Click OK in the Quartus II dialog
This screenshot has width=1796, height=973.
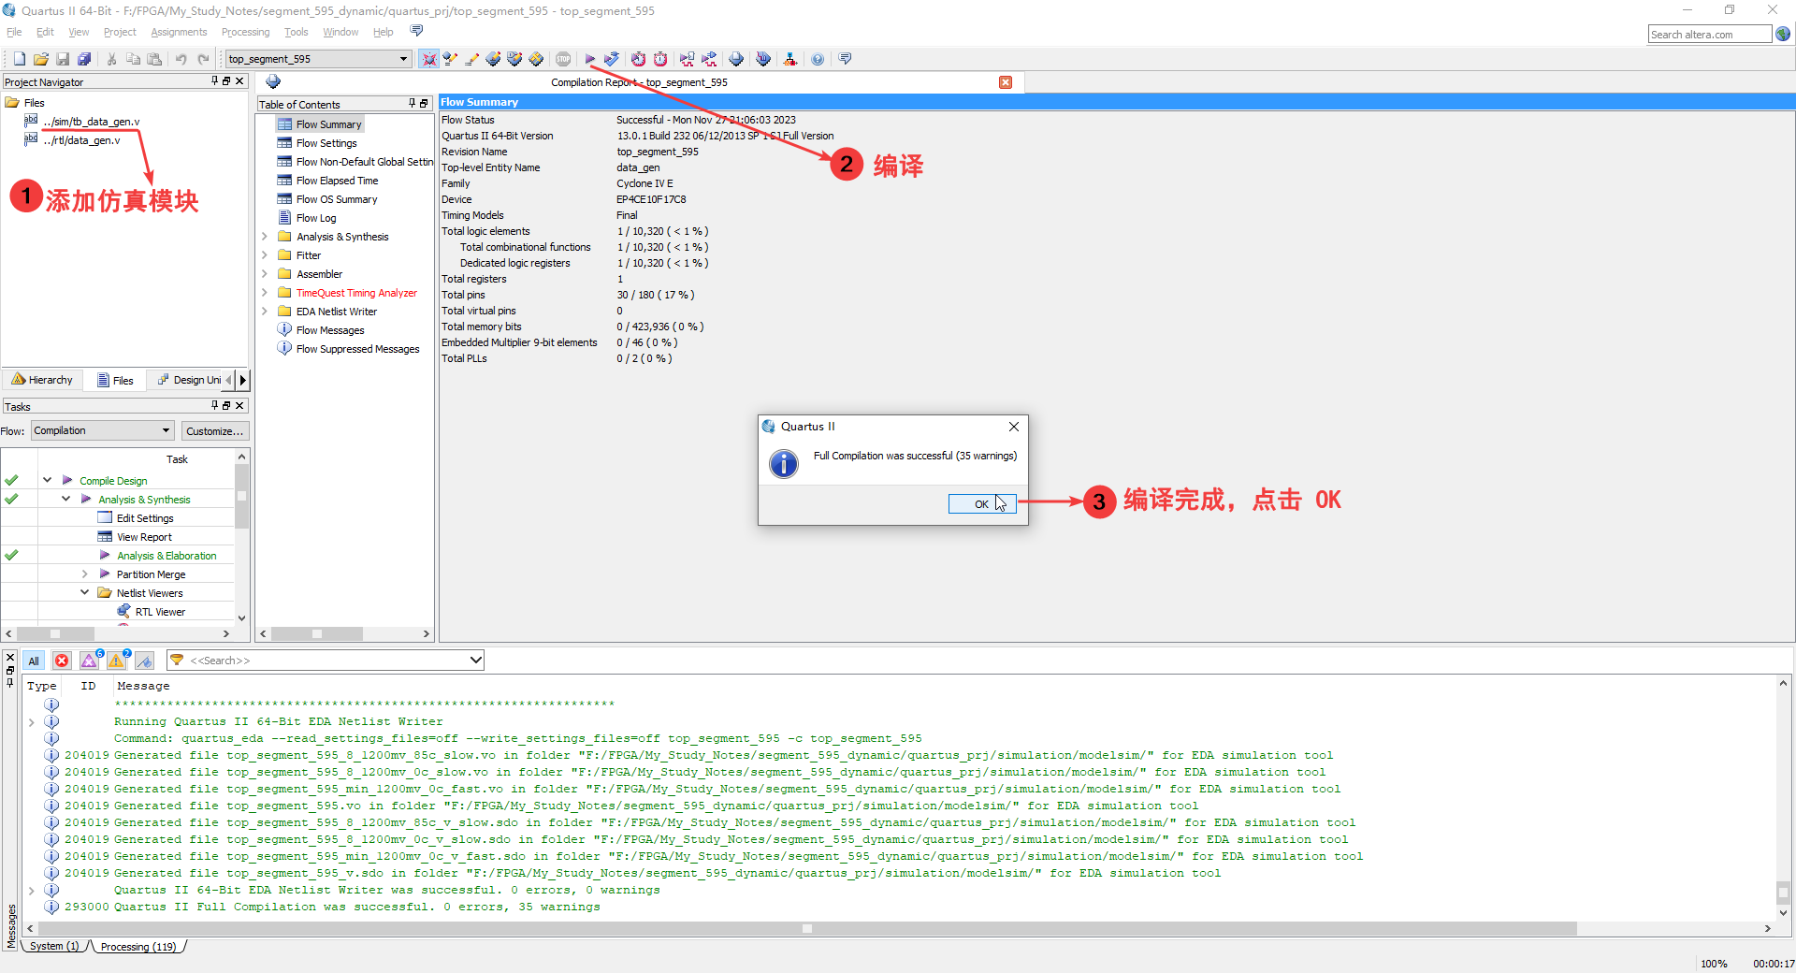[x=981, y=503]
